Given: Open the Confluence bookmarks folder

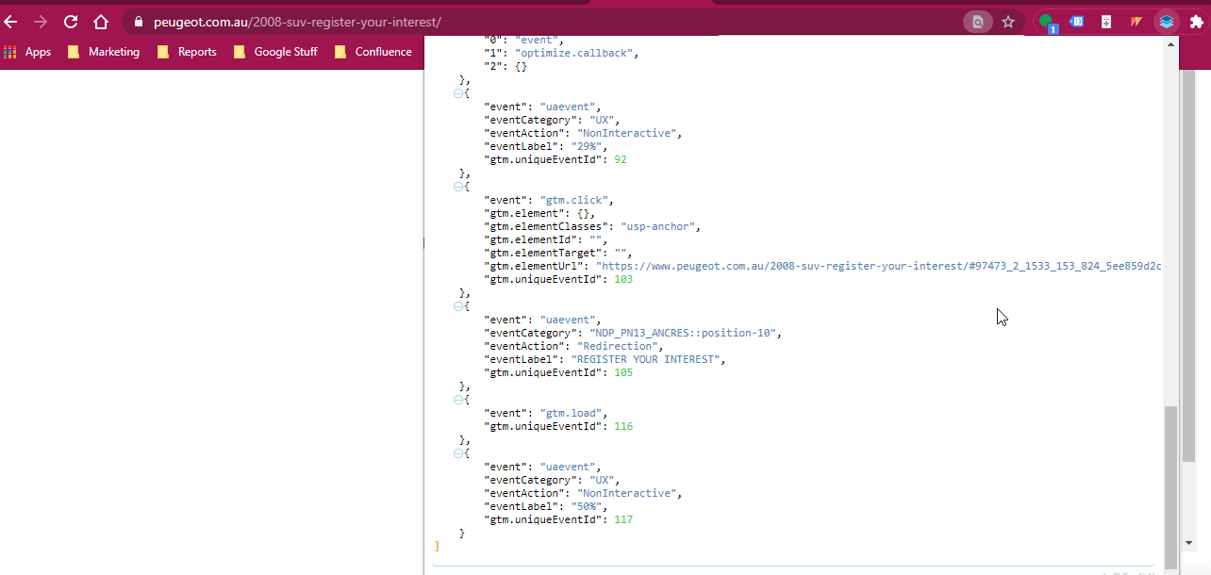Looking at the screenshot, I should coord(373,52).
